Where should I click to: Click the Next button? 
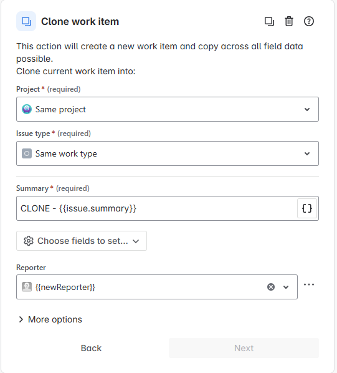pos(244,348)
